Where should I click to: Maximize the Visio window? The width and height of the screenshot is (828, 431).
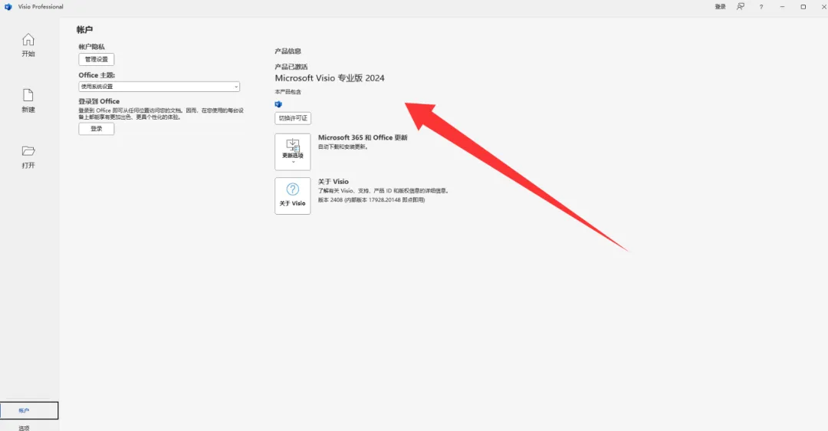(803, 7)
